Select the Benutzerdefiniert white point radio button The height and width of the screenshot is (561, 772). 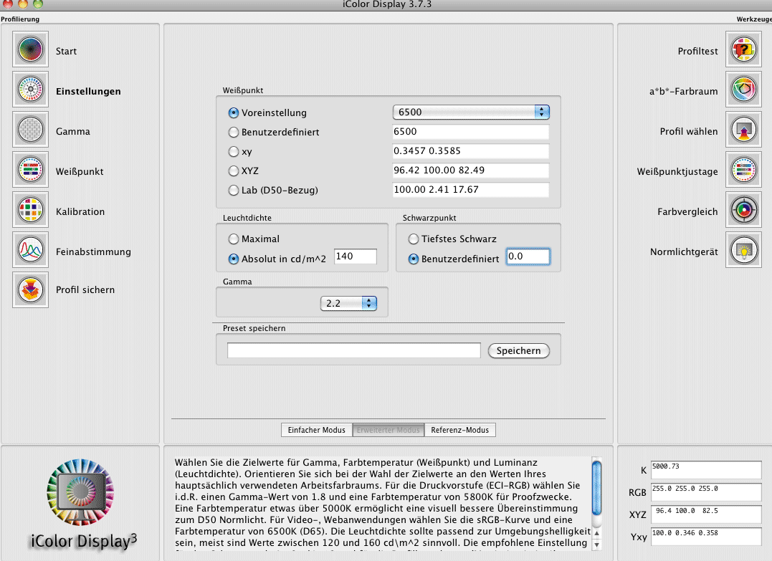(234, 133)
